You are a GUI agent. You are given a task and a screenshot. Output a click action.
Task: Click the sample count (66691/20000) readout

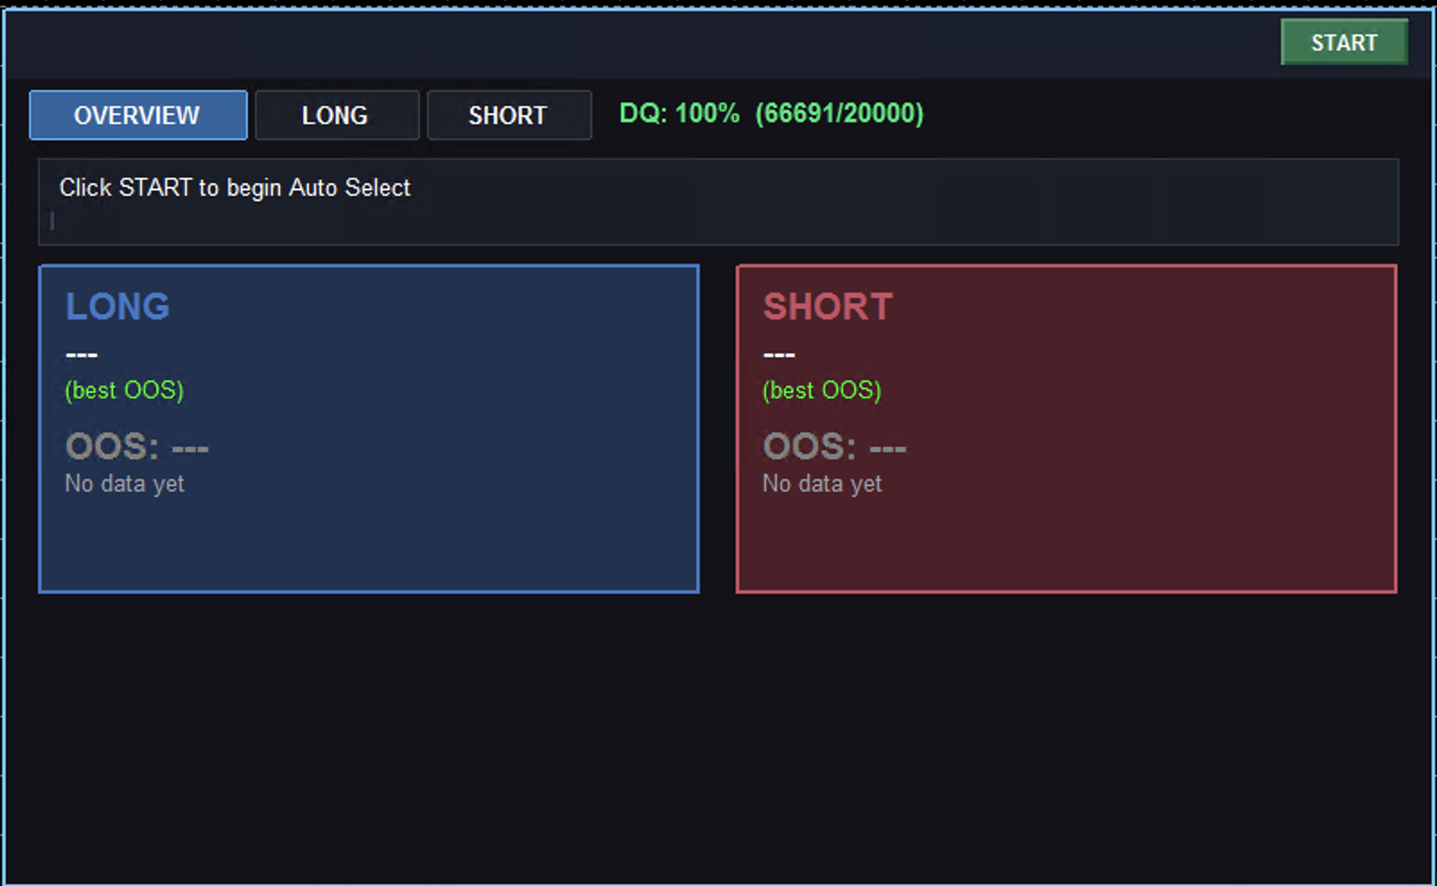(840, 114)
